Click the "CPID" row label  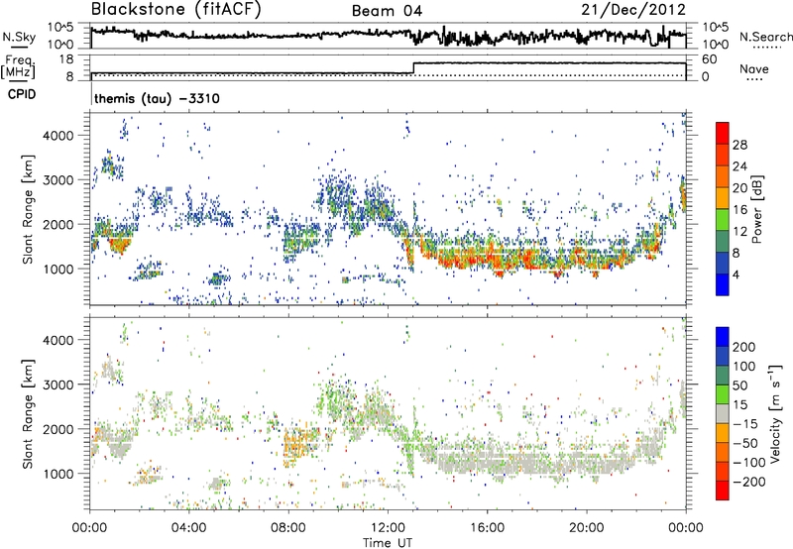tap(22, 94)
